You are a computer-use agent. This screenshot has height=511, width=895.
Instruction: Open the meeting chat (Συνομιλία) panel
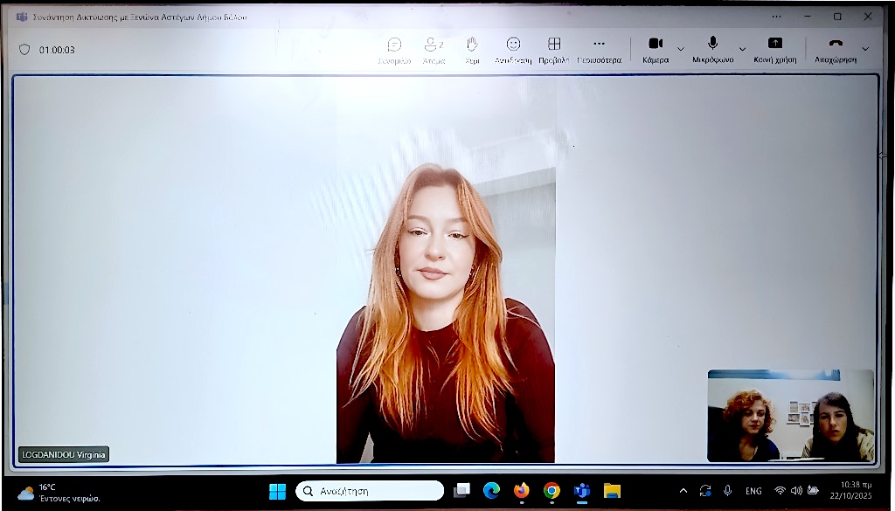pyautogui.click(x=394, y=49)
